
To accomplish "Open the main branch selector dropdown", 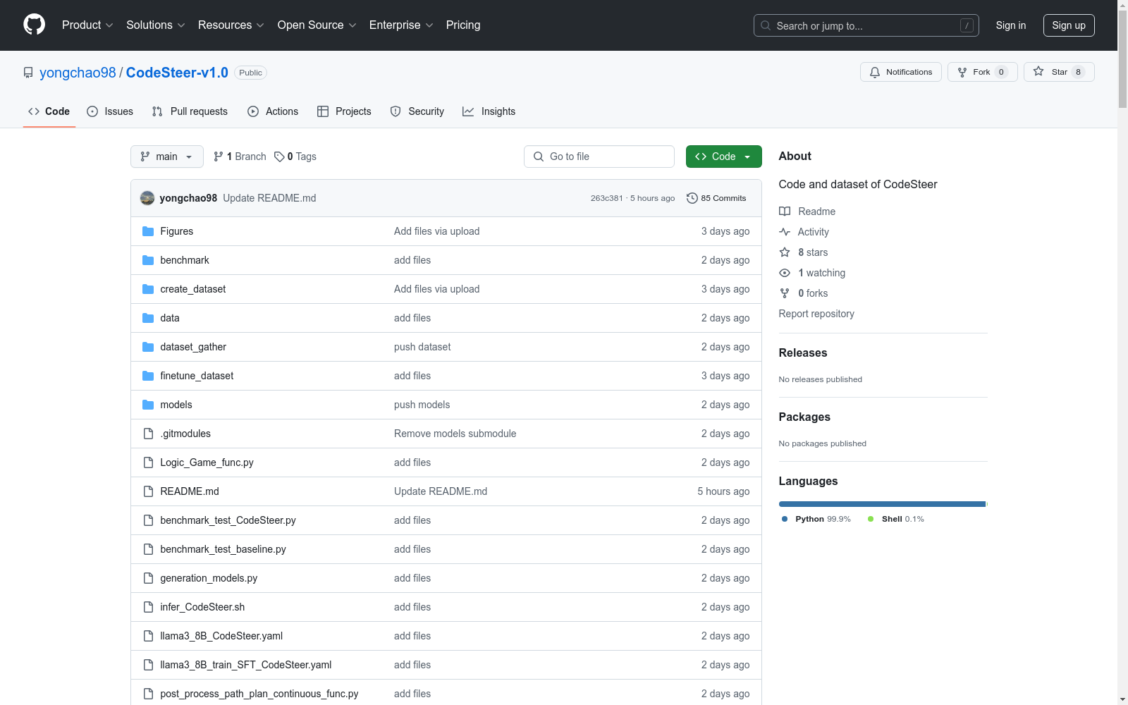I will tap(167, 157).
